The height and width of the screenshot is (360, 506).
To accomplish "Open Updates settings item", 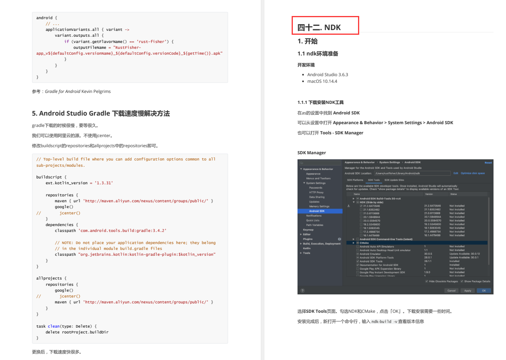I will coord(314,202).
